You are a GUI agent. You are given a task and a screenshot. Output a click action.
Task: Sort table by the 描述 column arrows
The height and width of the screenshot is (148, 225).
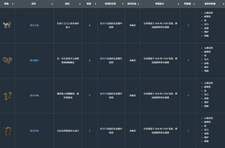click(x=80, y=4)
